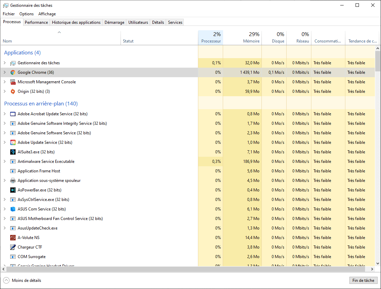Screen dimensions: 381x289
Task: Sort by the Nom column header
Action: [x=60, y=38]
